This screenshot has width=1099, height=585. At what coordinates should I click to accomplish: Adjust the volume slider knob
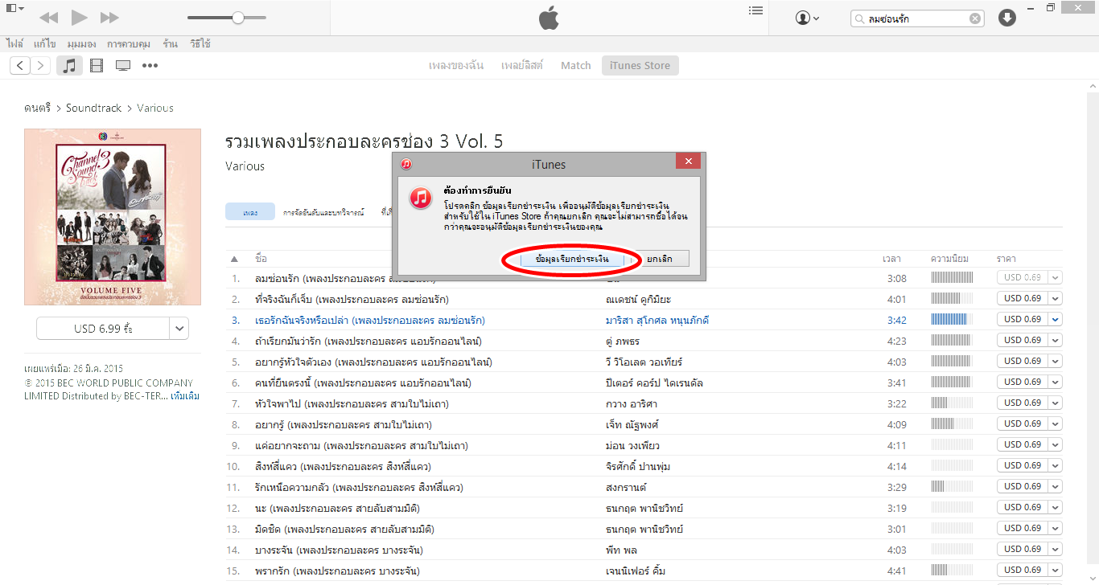238,17
